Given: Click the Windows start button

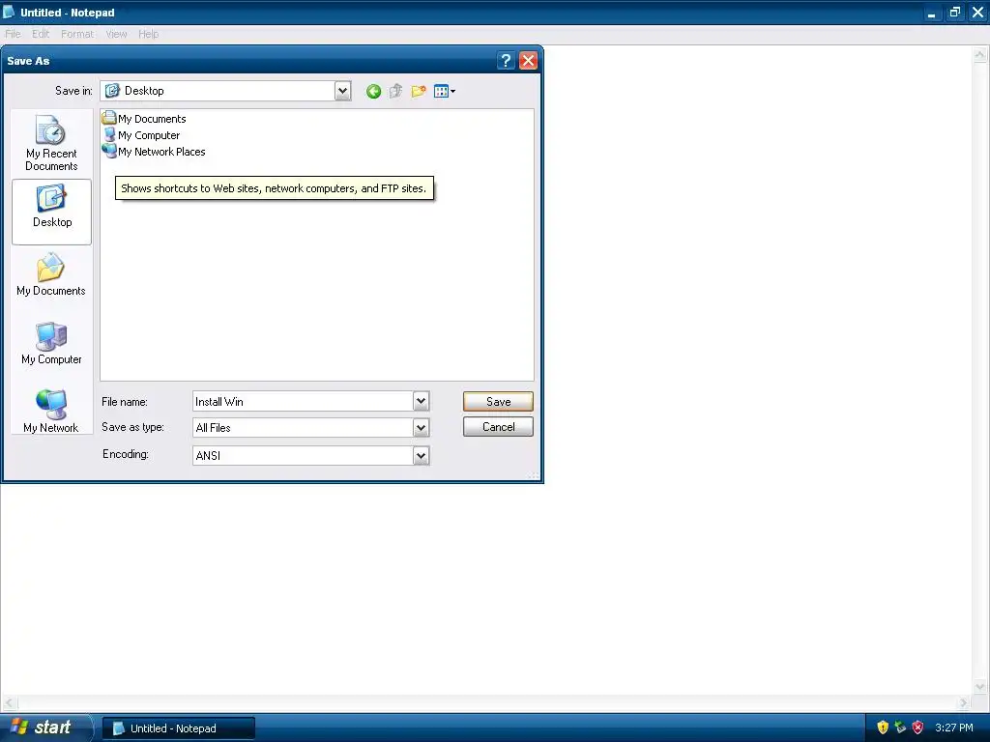Looking at the screenshot, I should point(44,728).
